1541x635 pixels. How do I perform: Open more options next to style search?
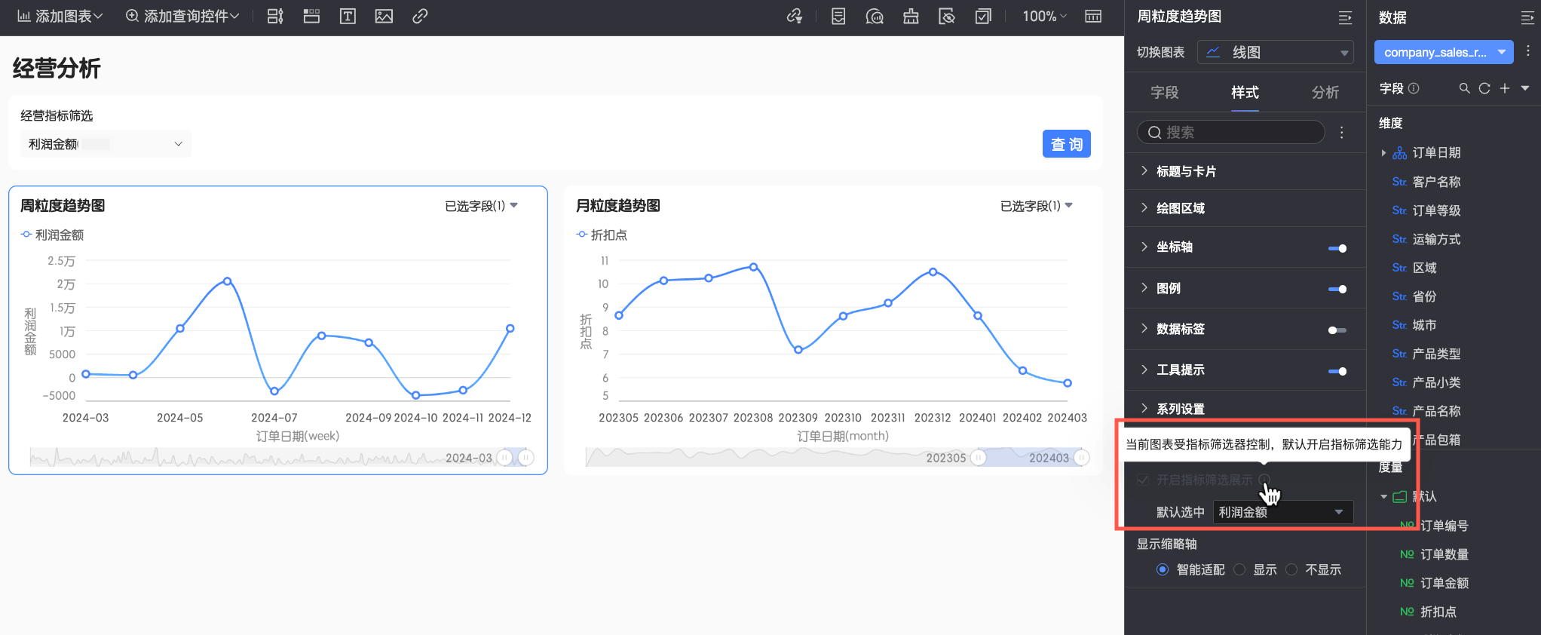[x=1342, y=133]
